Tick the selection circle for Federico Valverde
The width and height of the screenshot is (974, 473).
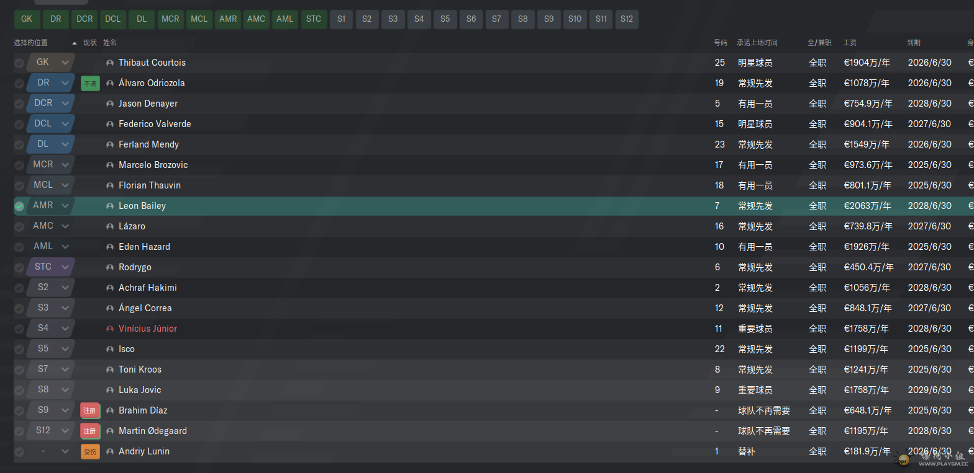(x=19, y=124)
